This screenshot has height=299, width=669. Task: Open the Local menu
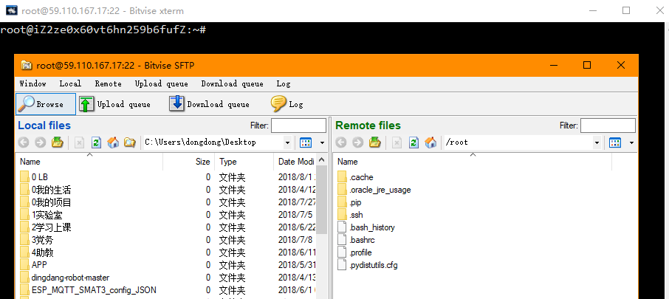click(70, 83)
